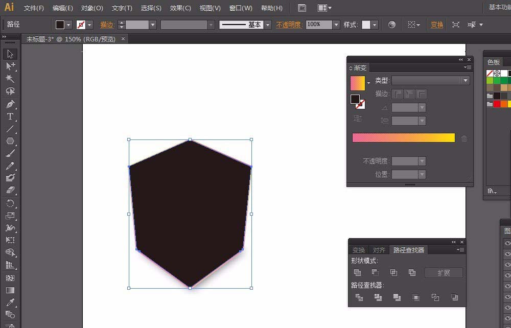Image resolution: width=511 pixels, height=328 pixels.
Task: Choose the Gradient tool in toolbox
Action: coord(10,290)
